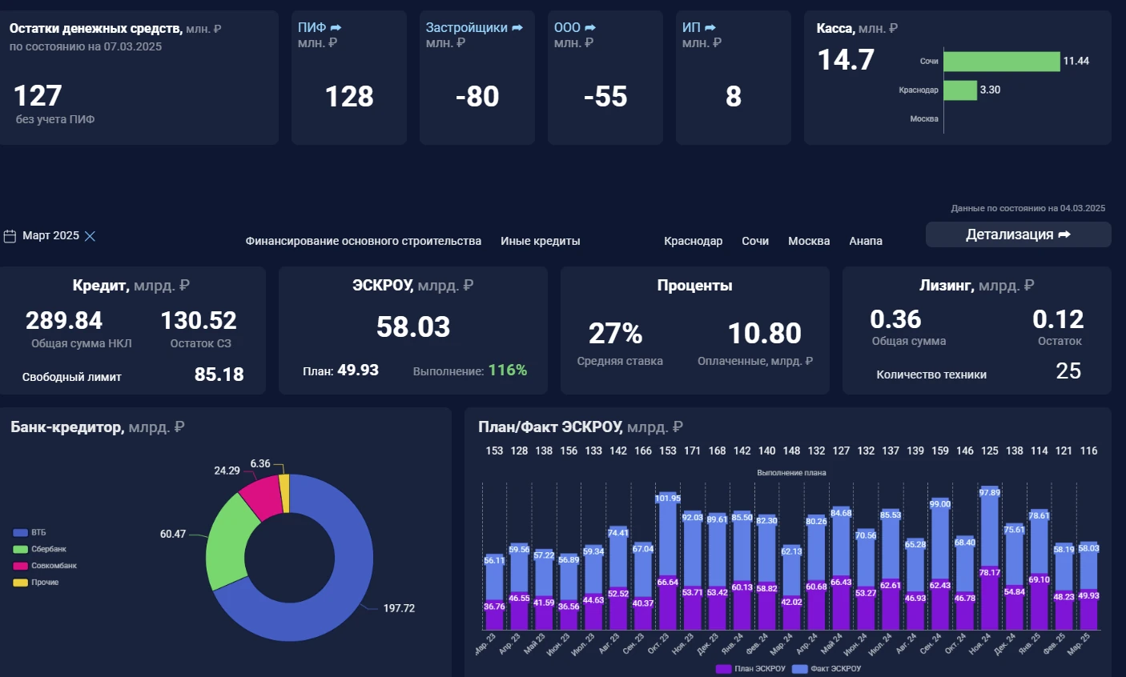
Task: Click the Сочи cash bar 11.44
Action: click(1002, 62)
